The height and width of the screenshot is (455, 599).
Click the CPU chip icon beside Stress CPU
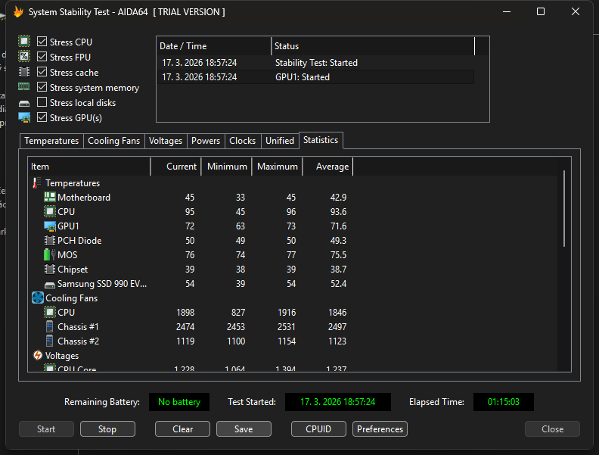24,42
